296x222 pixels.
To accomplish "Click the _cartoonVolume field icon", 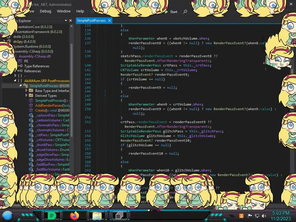I will (x=31, y=120).
